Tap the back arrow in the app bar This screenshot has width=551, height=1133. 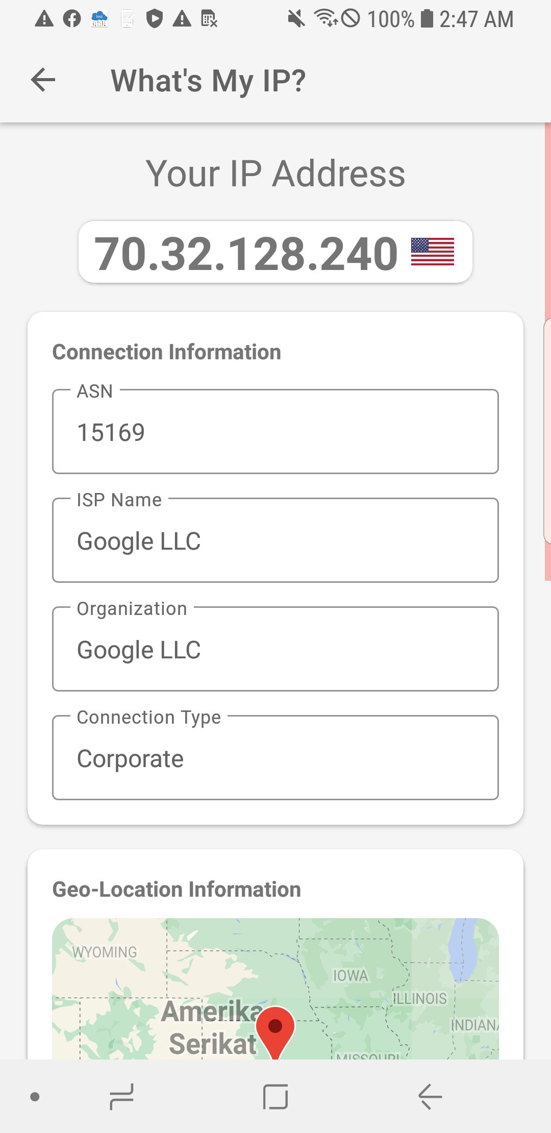(43, 79)
